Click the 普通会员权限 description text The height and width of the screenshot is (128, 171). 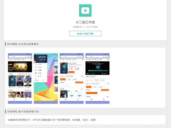[51, 120]
